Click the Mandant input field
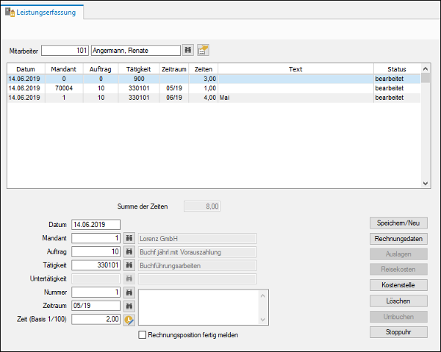Viewport: 441px width, 352px height. (96, 238)
